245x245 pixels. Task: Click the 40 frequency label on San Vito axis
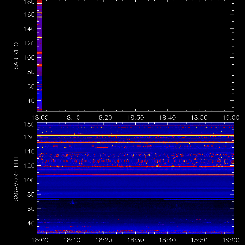31,101
